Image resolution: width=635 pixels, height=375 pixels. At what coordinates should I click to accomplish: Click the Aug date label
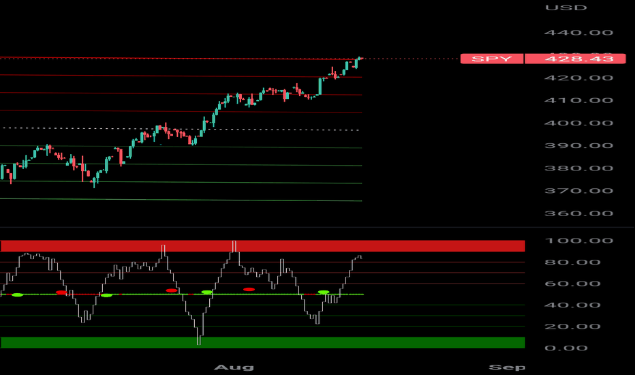point(234,367)
